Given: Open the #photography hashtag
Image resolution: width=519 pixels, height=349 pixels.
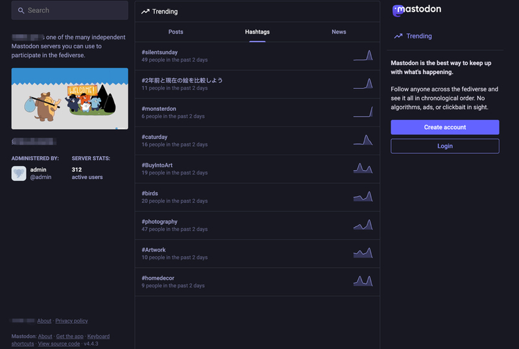Looking at the screenshot, I should 160,221.
